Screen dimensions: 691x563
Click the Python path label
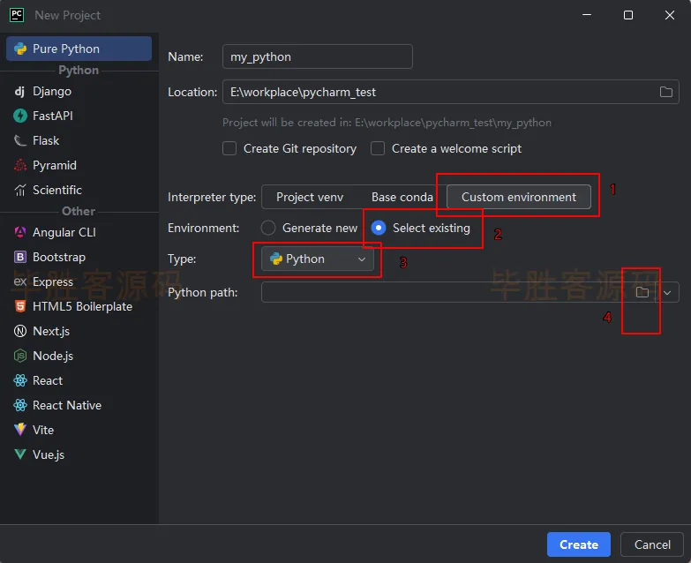[x=202, y=292]
